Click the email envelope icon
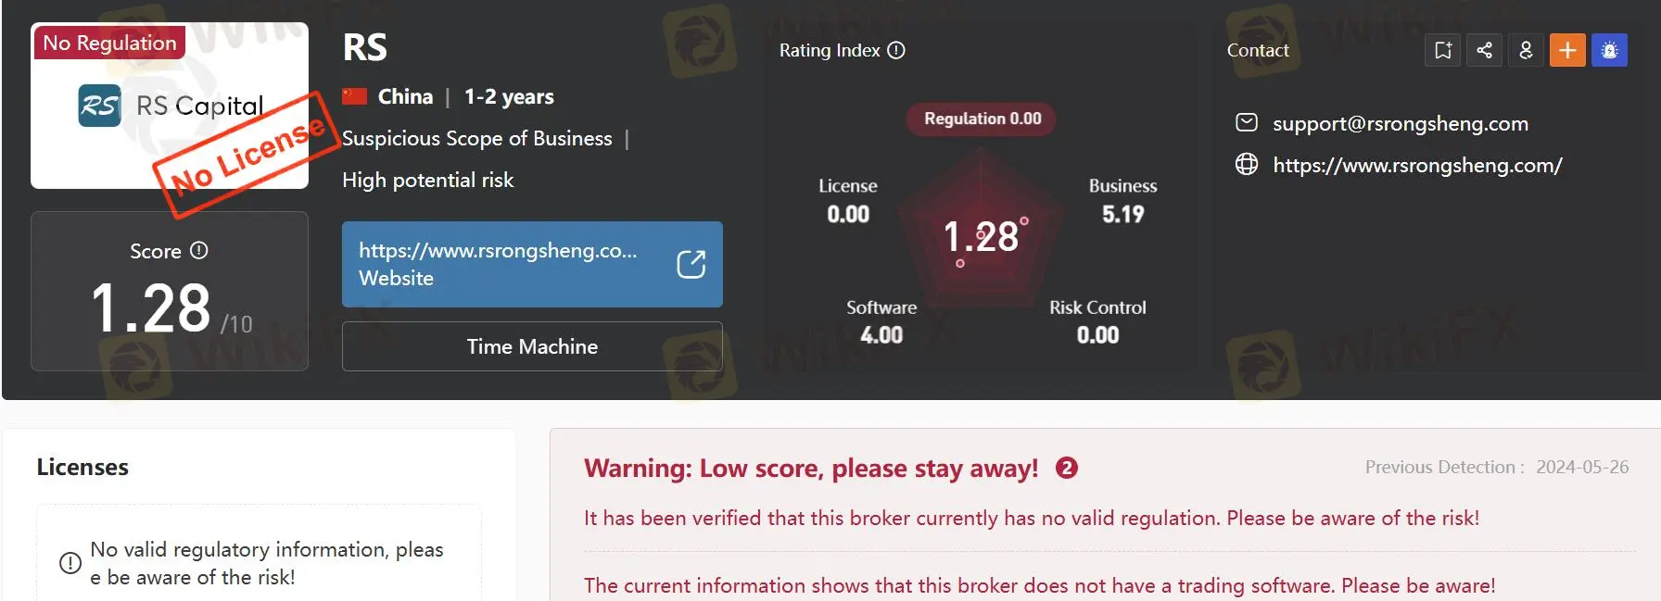Screen dimensions: 1661x601 pyautogui.click(x=1247, y=122)
